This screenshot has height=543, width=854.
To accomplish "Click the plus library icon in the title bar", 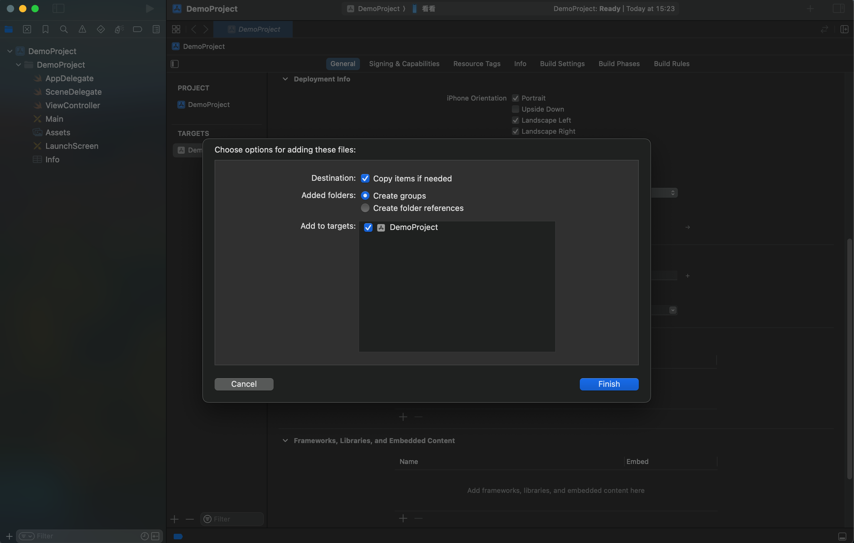I will [810, 9].
